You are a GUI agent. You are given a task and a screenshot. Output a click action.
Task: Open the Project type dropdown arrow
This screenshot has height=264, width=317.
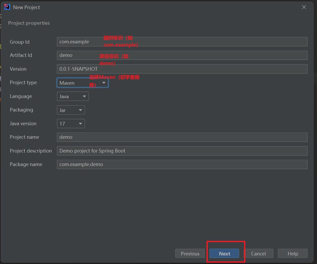click(x=104, y=83)
